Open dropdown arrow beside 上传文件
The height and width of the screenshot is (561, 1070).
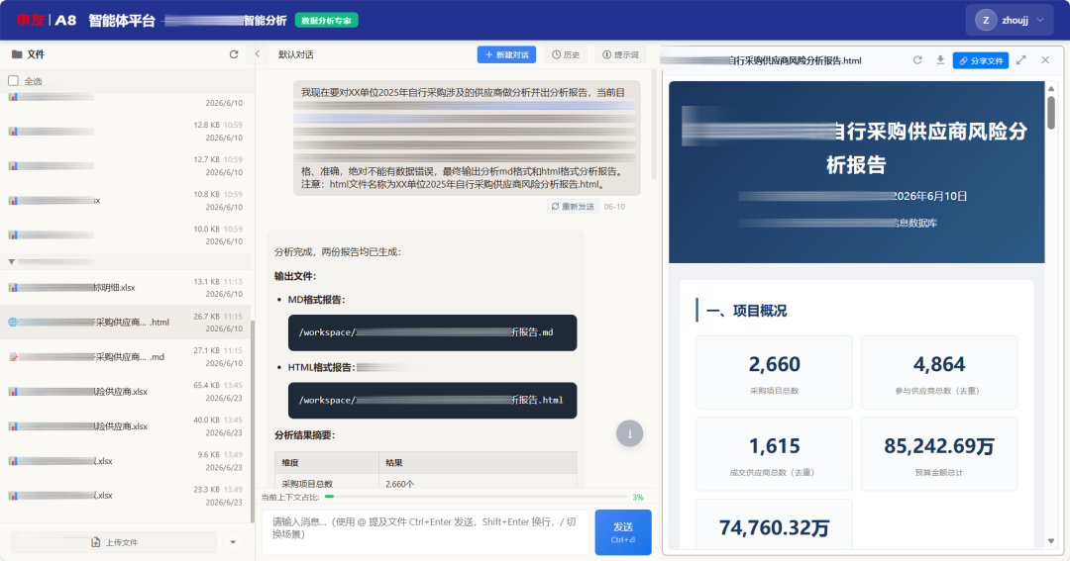coord(233,542)
